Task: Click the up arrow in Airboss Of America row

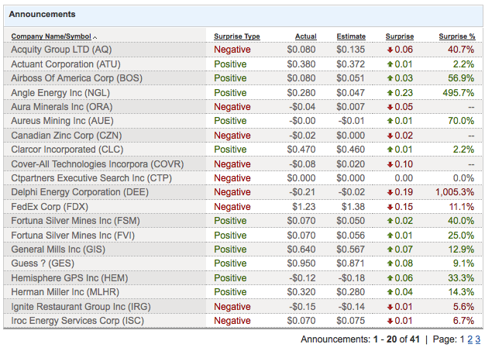Action: (390, 78)
